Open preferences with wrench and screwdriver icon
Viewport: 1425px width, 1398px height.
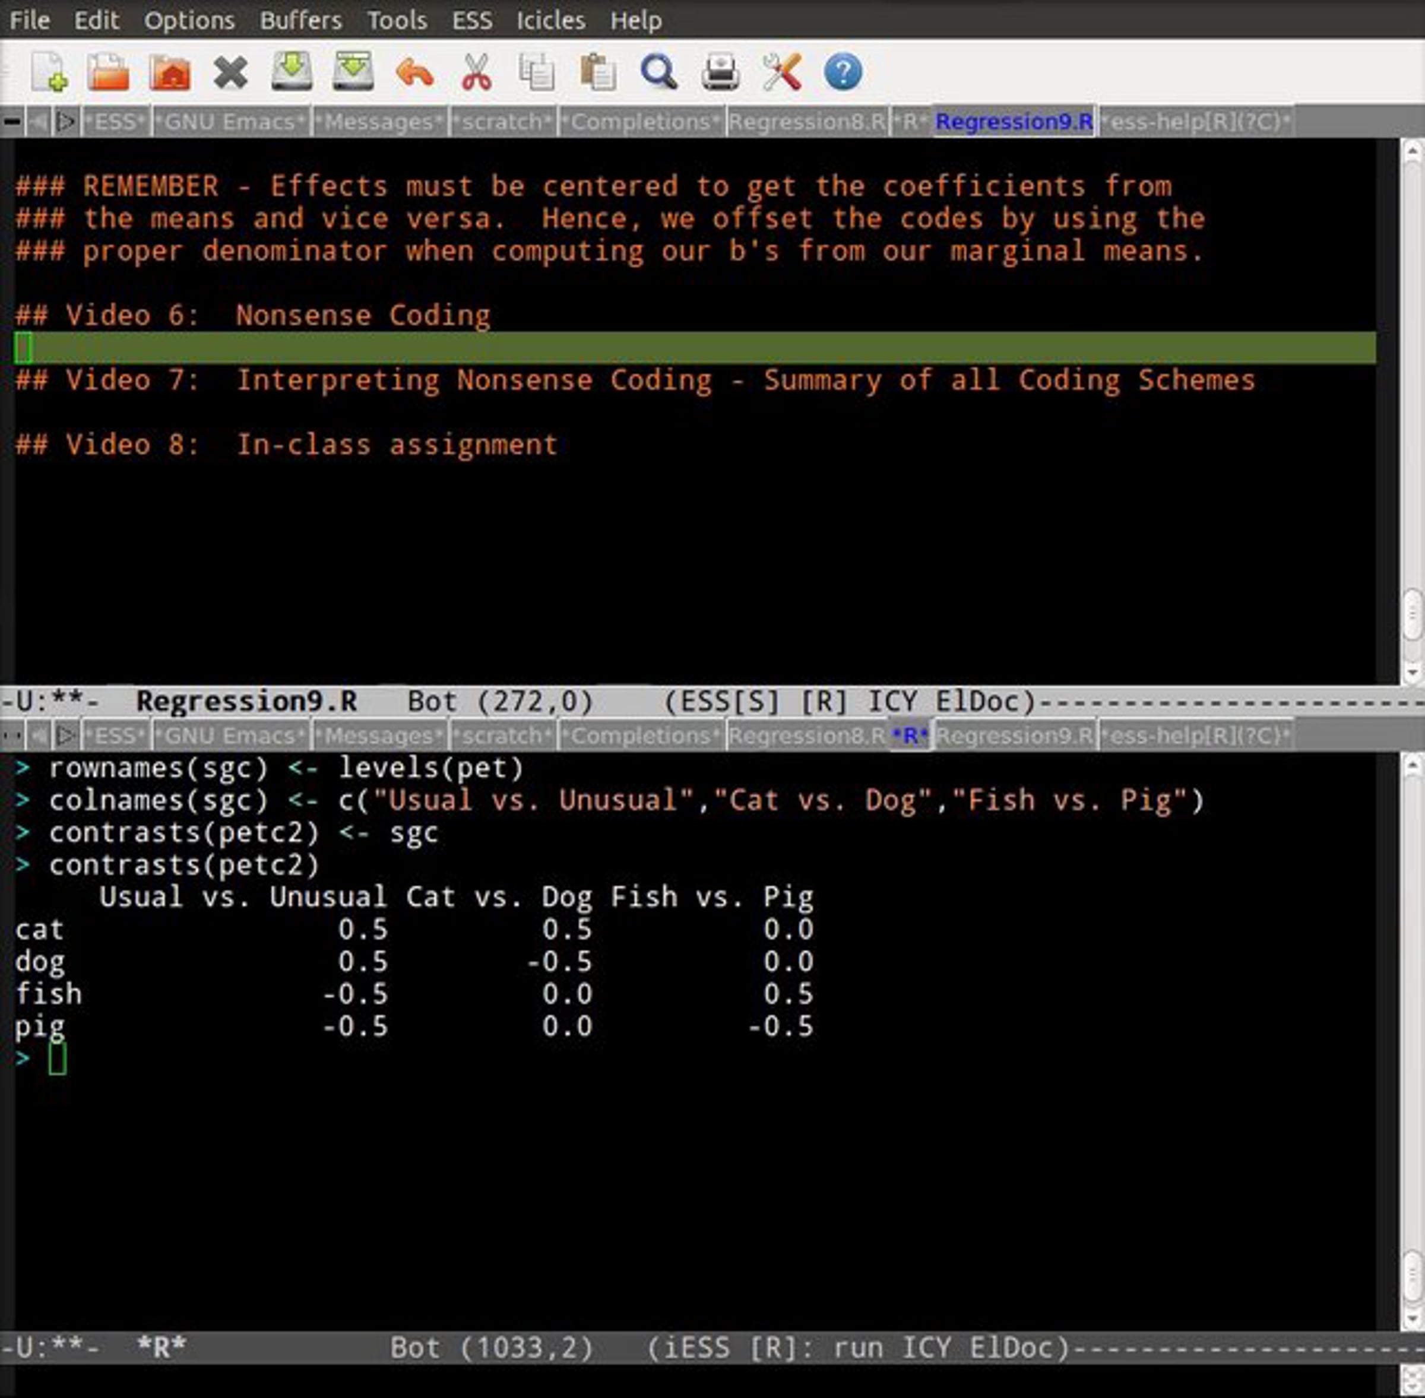click(781, 72)
